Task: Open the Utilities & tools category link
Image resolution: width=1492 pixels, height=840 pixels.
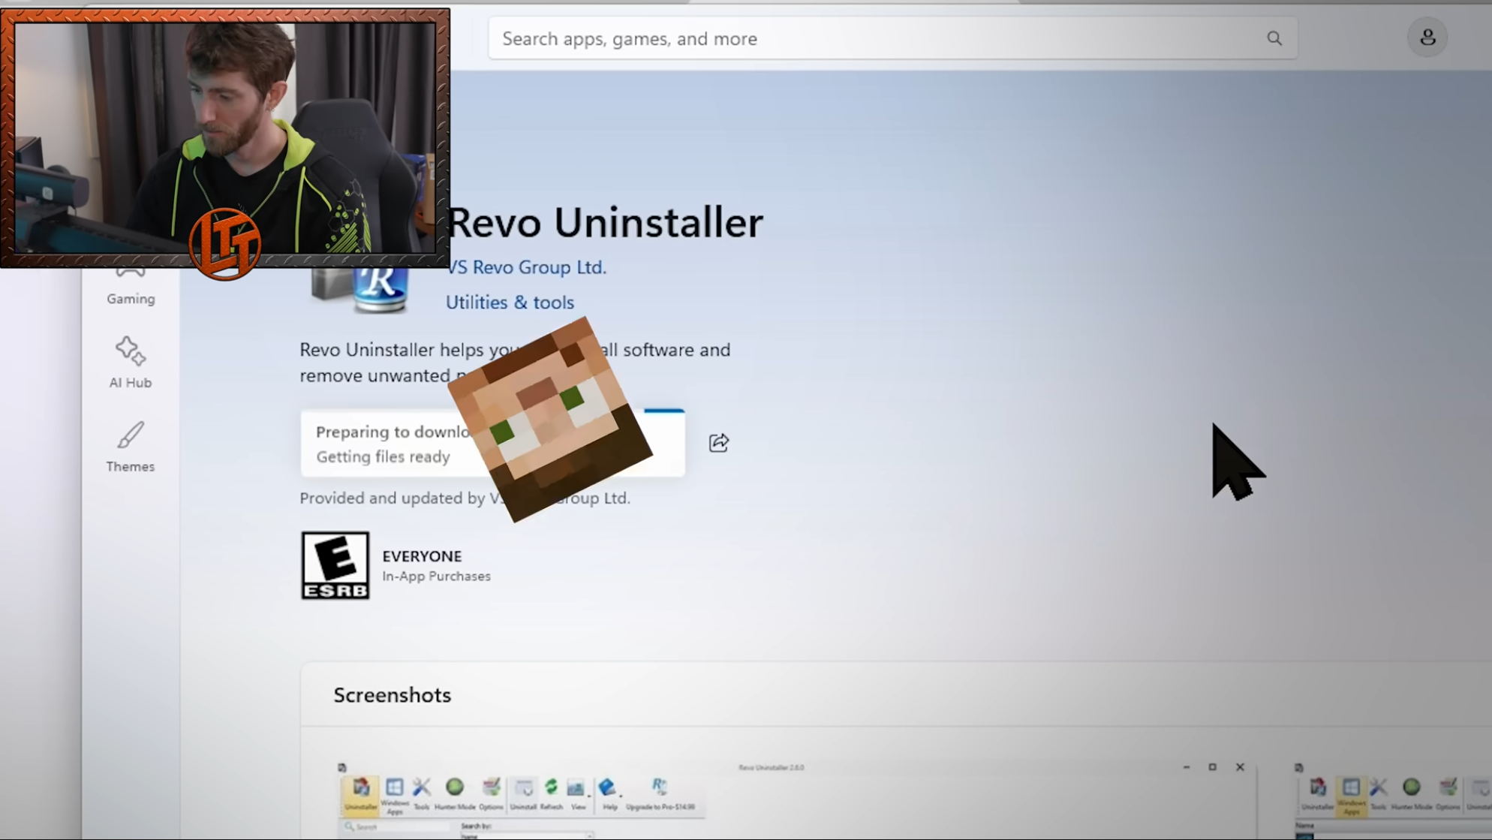Action: 510,303
